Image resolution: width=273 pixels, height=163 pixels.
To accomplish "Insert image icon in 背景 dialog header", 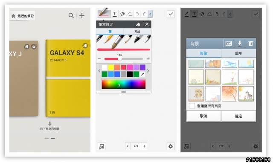I will [229, 44].
